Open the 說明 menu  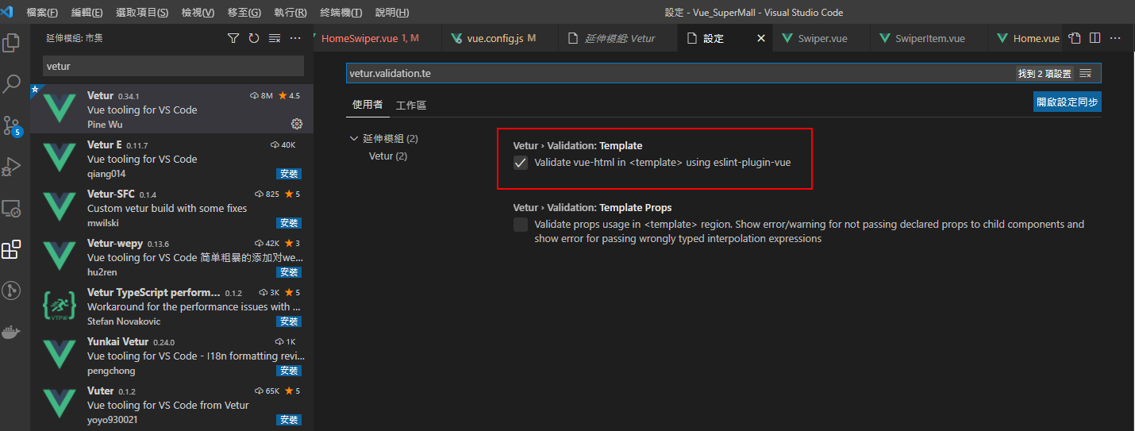tap(392, 13)
